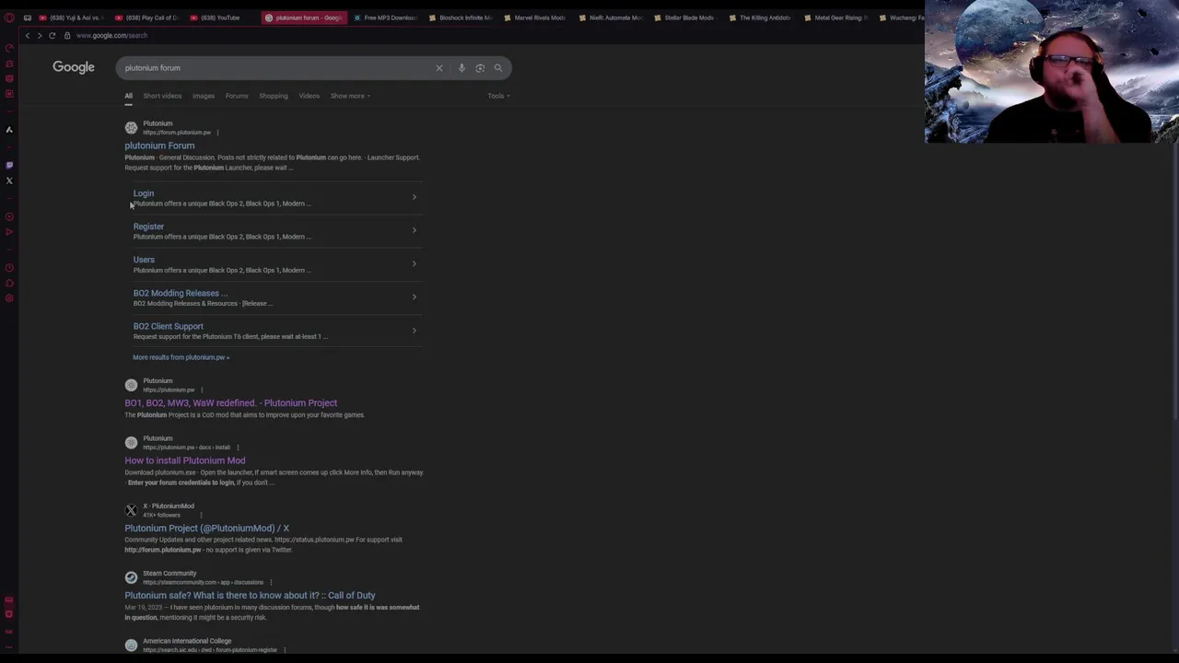Expand the BO2 Modding Releases arrow

(414, 297)
